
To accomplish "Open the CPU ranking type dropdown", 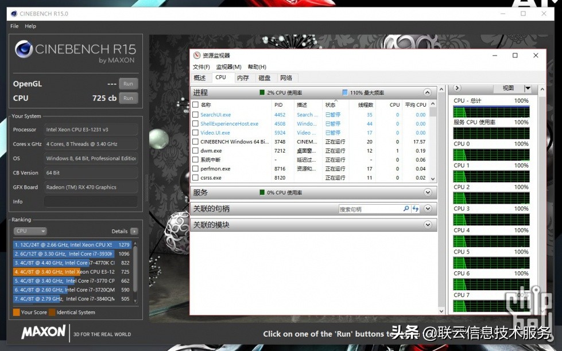I will [x=30, y=231].
